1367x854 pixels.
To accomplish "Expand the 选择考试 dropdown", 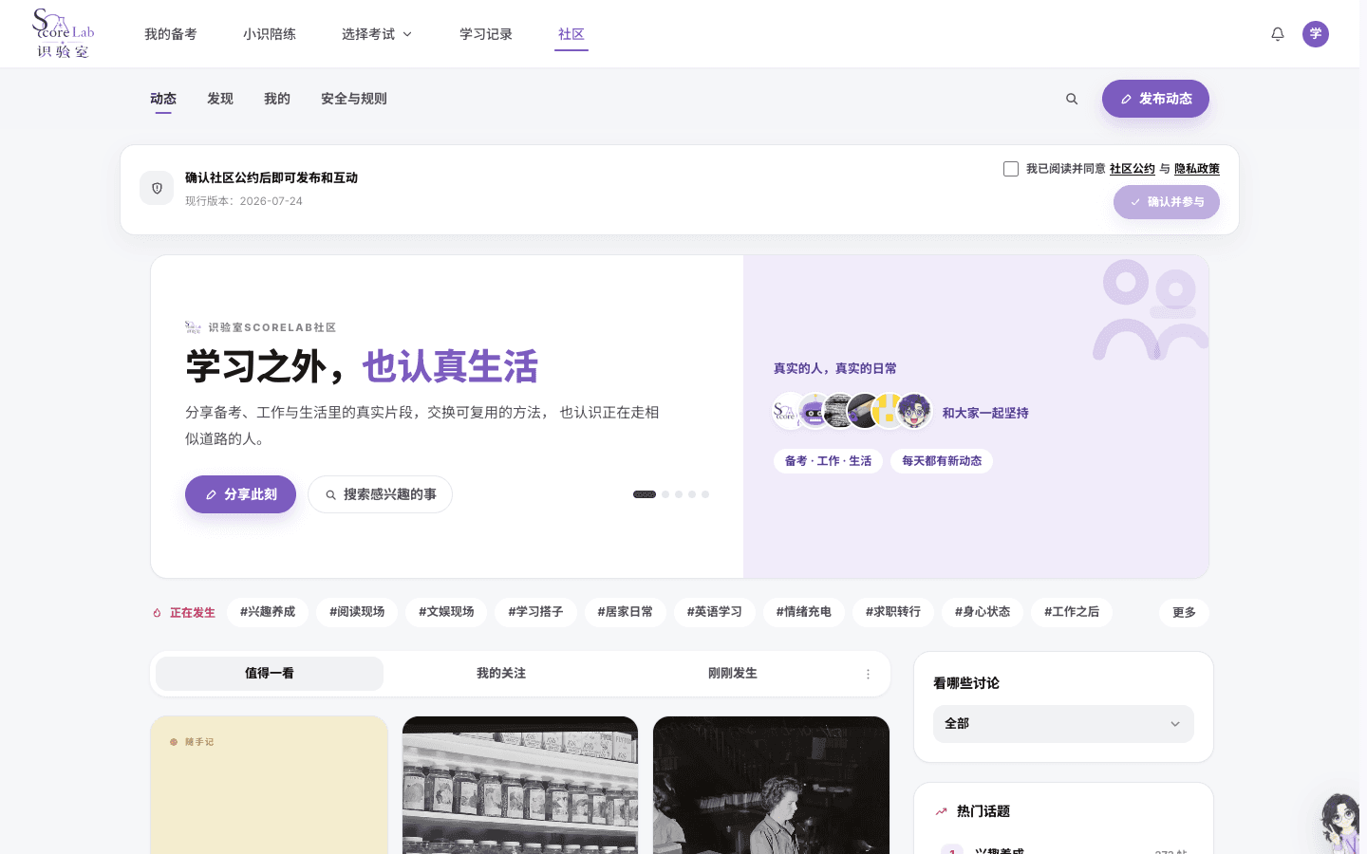I will pos(377,34).
